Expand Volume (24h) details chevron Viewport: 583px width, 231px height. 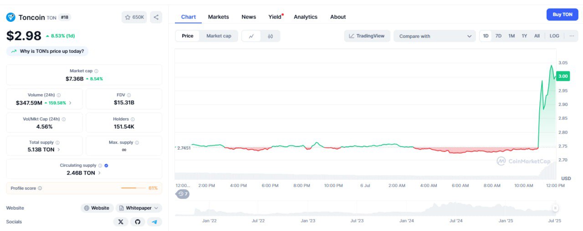[70, 103]
